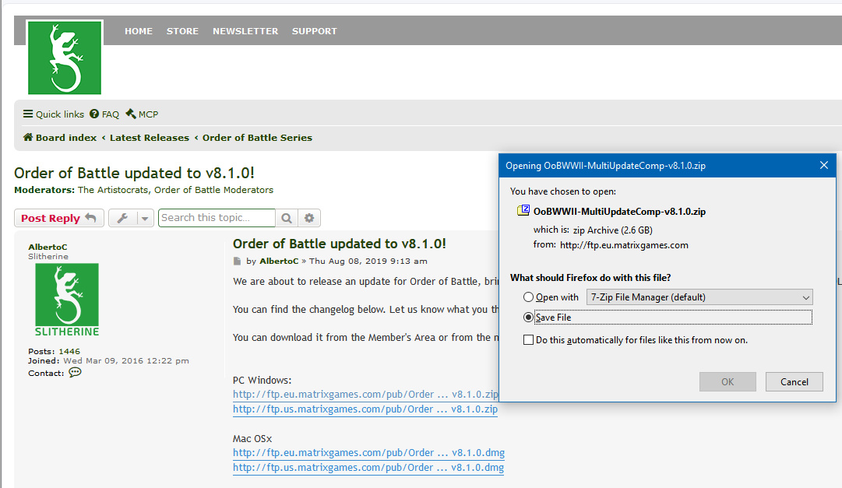Click the post document icon beside author
Viewport: 842px width, 488px height.
click(238, 262)
